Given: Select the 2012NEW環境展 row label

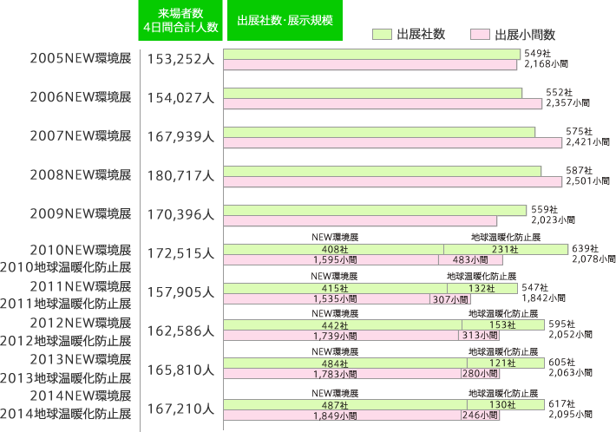Looking at the screenshot, I should pos(81,323).
